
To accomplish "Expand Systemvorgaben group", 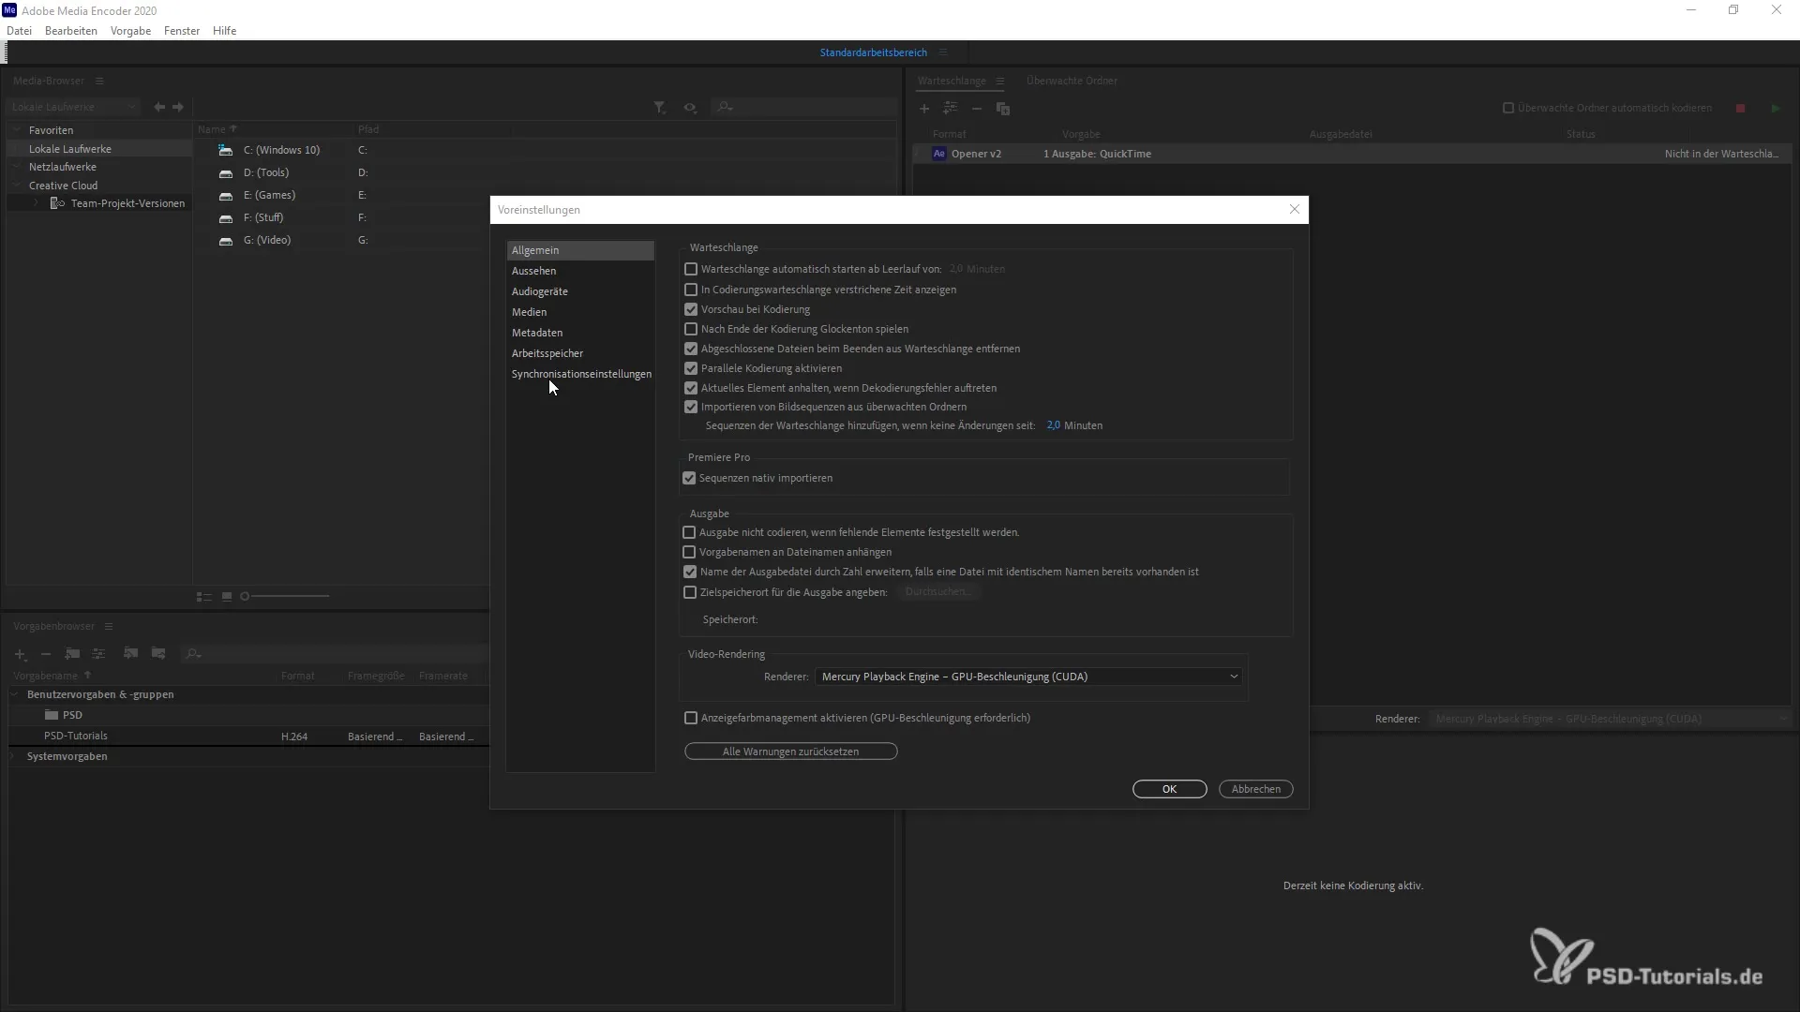I will coord(13,756).
